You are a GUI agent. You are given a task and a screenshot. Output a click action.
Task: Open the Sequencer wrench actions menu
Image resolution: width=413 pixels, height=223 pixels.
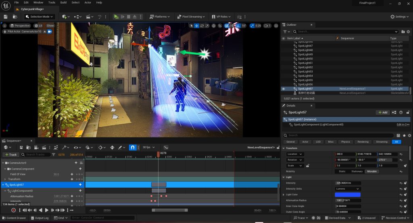[65, 147]
